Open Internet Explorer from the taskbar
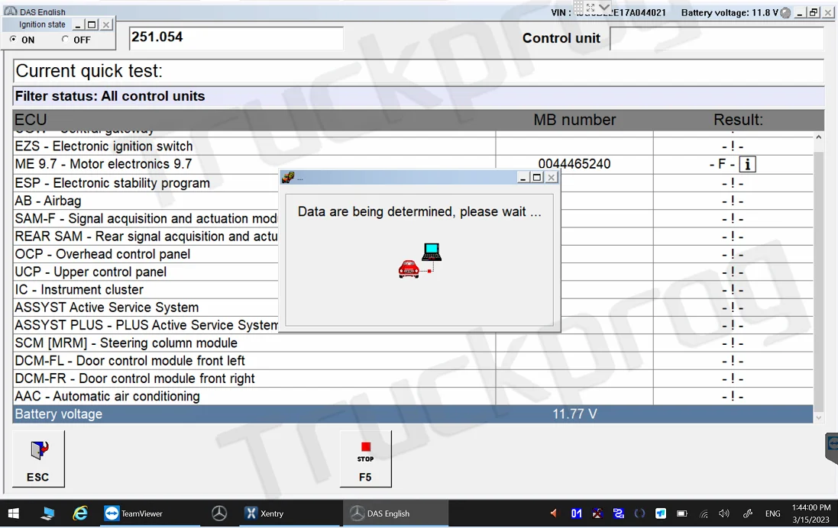 point(80,514)
